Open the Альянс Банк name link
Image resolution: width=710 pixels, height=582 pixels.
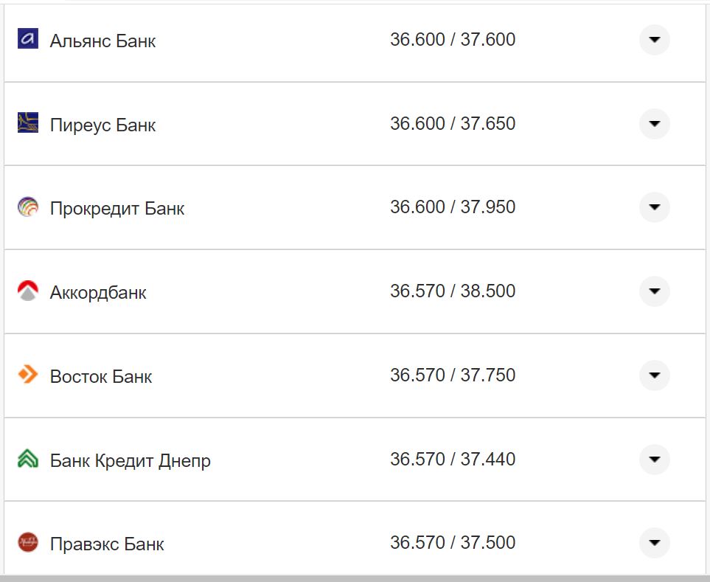coord(101,41)
